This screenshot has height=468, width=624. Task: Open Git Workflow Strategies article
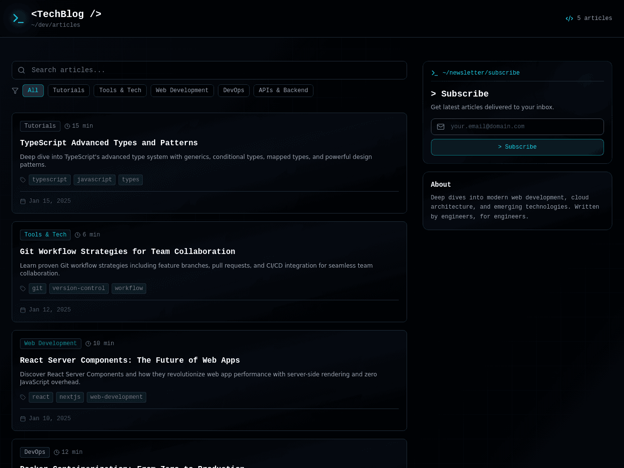coord(128,252)
